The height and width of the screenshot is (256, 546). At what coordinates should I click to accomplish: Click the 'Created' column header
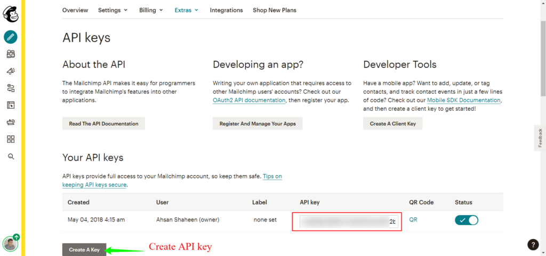click(78, 202)
